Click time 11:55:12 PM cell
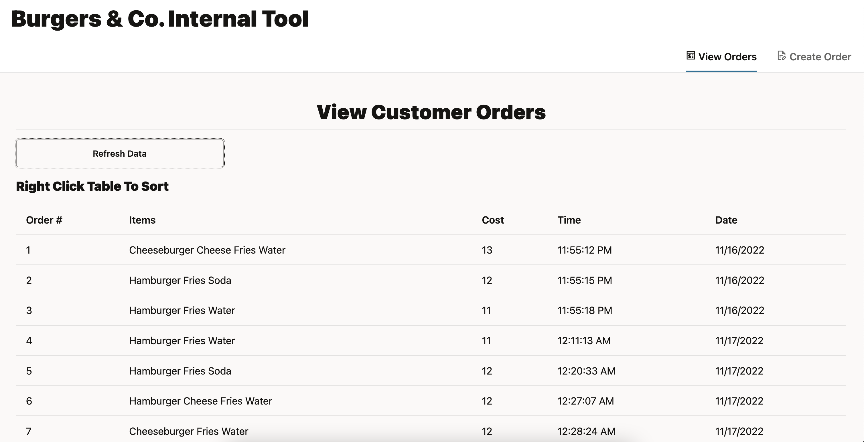This screenshot has width=864, height=442. pyautogui.click(x=585, y=250)
